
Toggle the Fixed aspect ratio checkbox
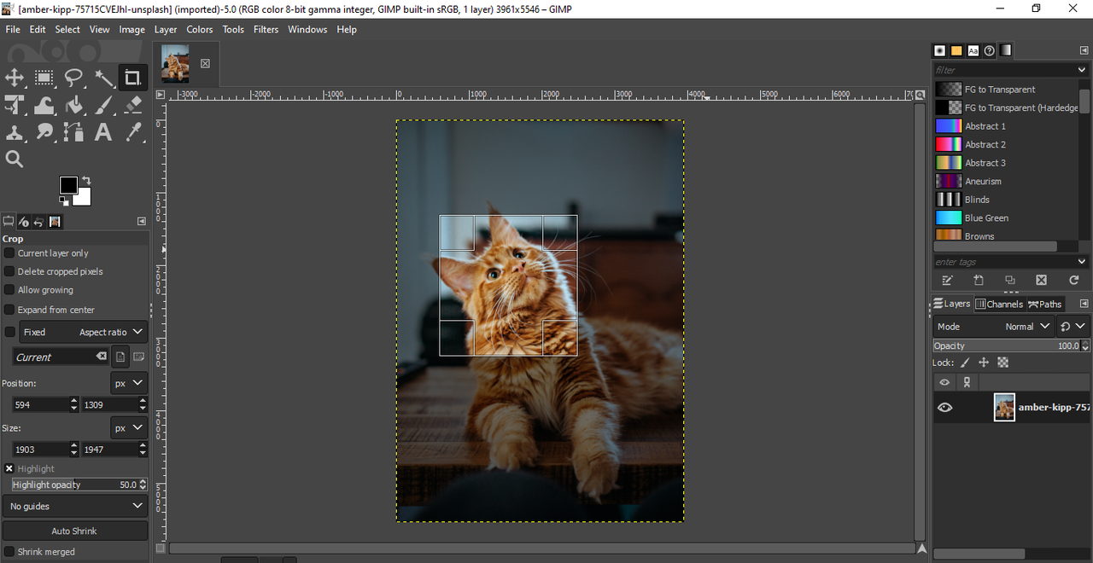pyautogui.click(x=9, y=332)
